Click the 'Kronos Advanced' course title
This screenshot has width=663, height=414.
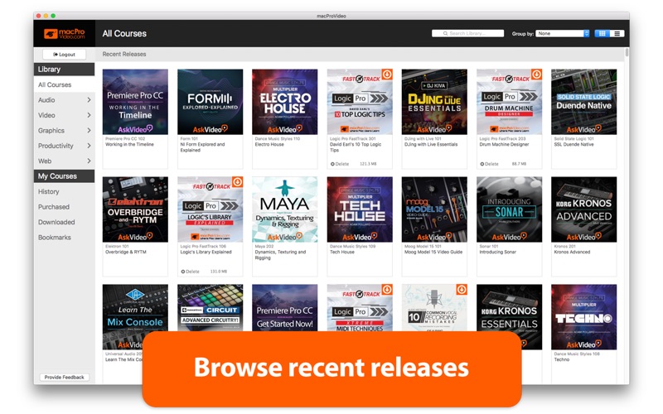click(x=572, y=252)
